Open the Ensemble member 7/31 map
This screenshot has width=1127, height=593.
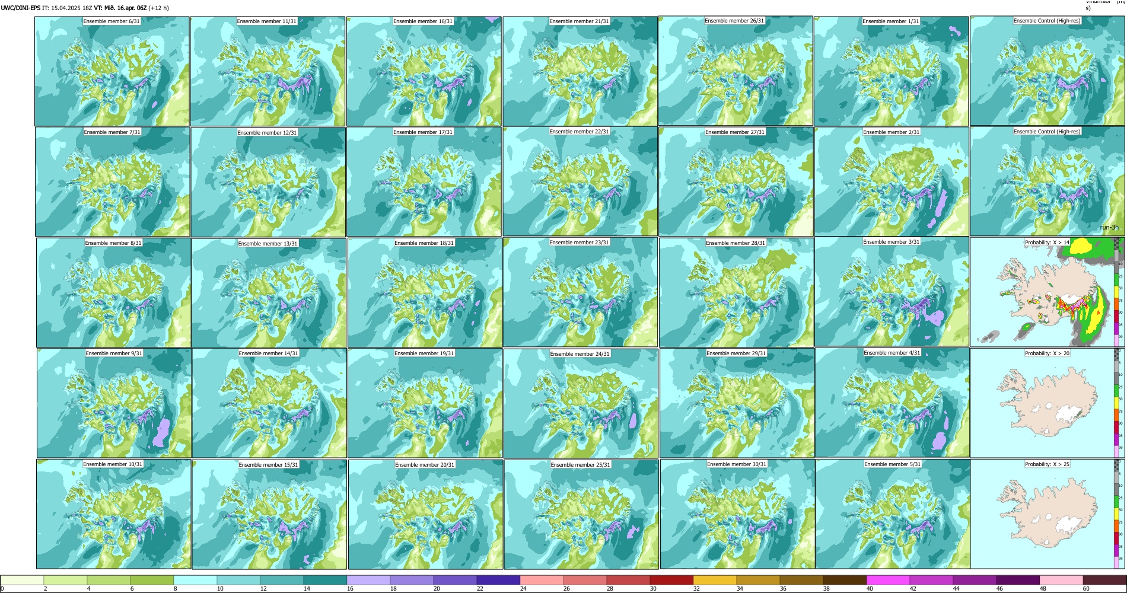[113, 182]
